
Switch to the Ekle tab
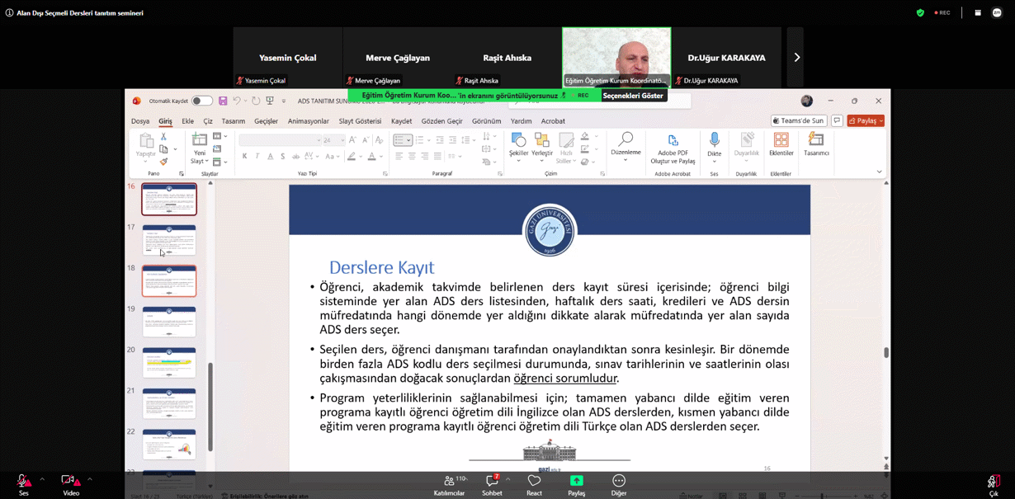point(188,121)
